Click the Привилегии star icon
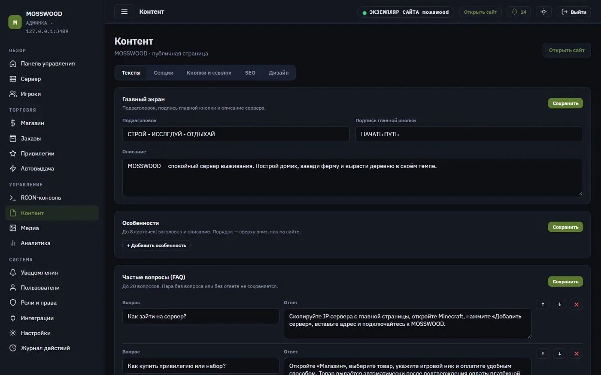Viewport: 601px width, 375px height. click(13, 153)
